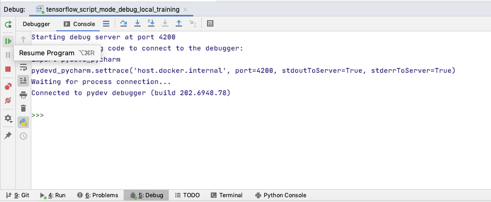Toggle Python debug console prompt icon
The image size is (491, 202).
click(23, 122)
